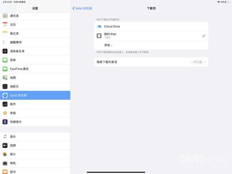Tap the 语音备忘录 voice memos icon
This screenshot has width=232, height=174.
(5, 51)
